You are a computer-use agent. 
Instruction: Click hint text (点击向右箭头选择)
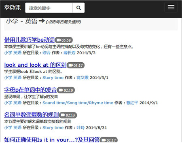tap(63, 22)
